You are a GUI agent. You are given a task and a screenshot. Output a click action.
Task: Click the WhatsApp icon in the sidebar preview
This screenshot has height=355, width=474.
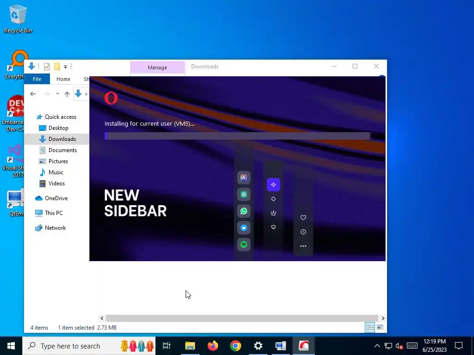coord(243,211)
